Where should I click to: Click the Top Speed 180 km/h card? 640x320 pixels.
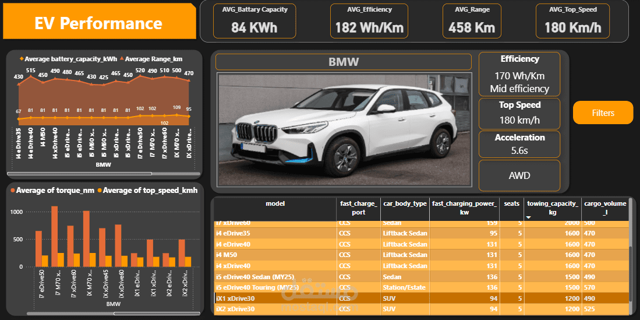coord(519,113)
